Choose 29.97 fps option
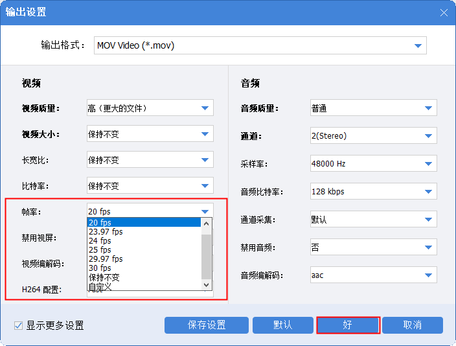This screenshot has height=346, width=456. 144,259
